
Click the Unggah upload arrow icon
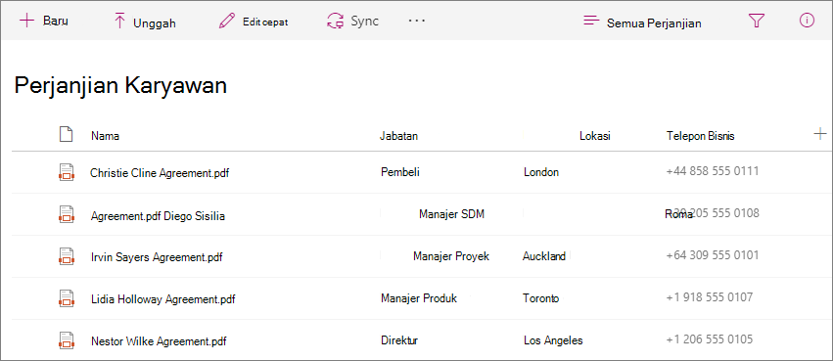click(120, 22)
